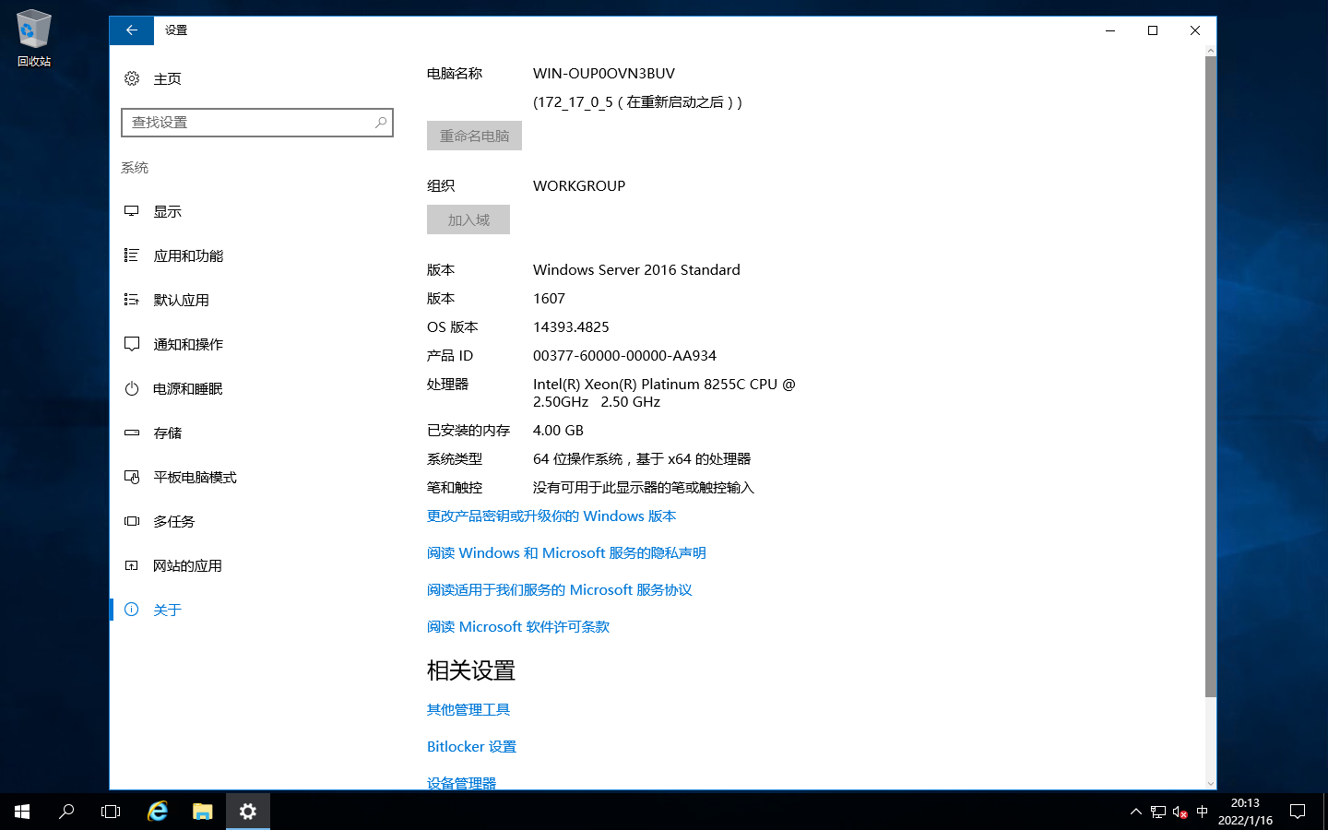
Task: Open the Bitlocker 设置 link
Action: point(471,746)
